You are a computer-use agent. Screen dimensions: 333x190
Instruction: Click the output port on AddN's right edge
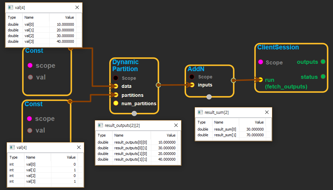click(x=233, y=80)
